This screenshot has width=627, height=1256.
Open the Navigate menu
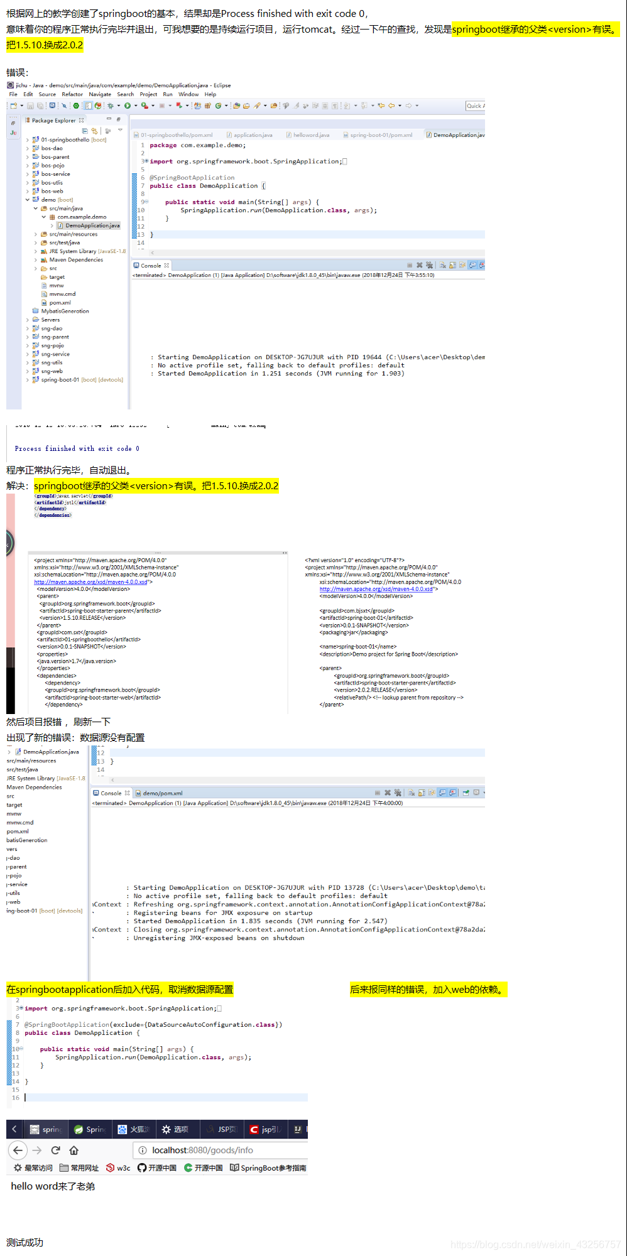[100, 94]
